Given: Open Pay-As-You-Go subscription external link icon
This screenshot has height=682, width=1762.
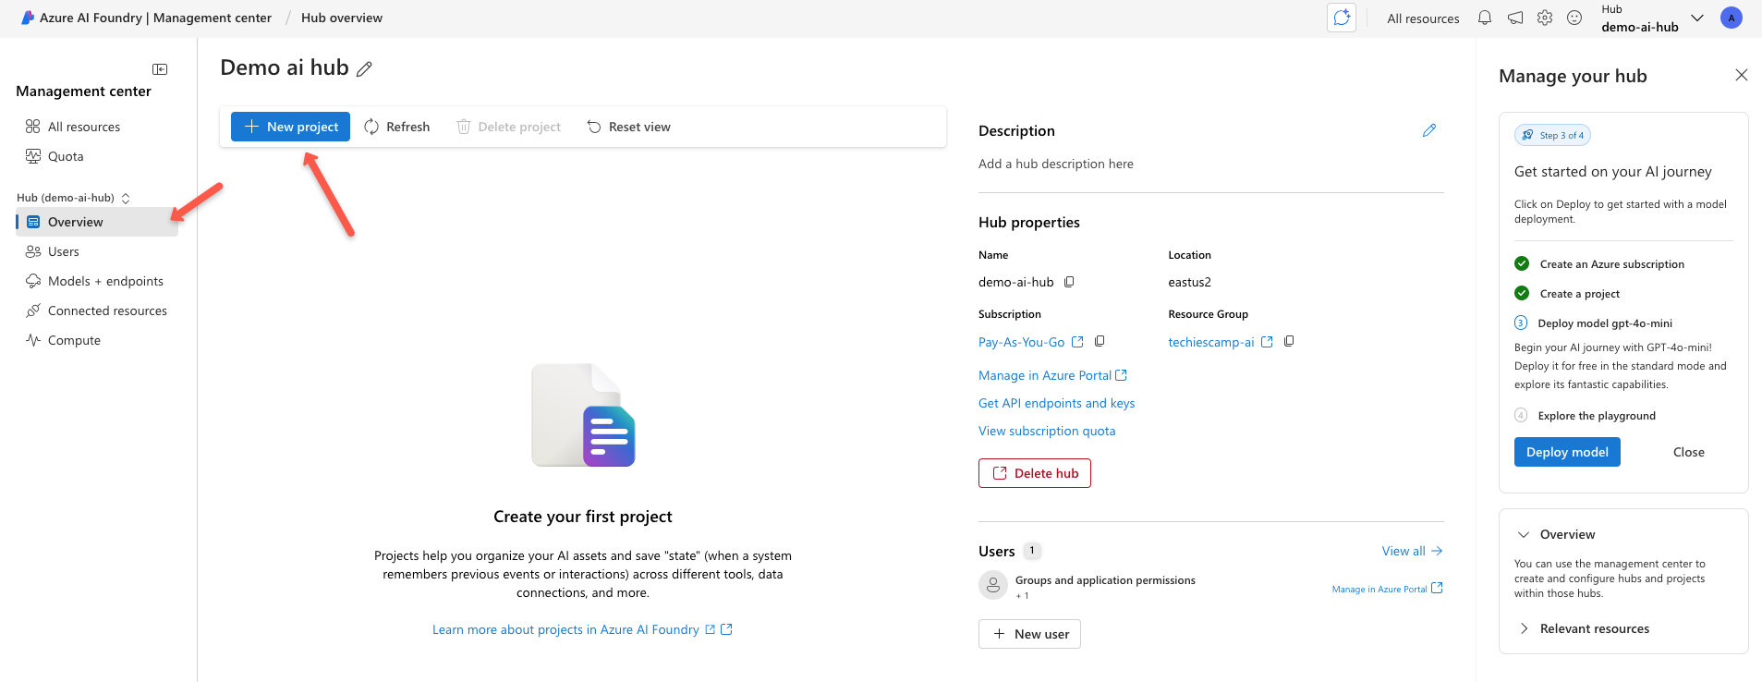Looking at the screenshot, I should click(1077, 342).
